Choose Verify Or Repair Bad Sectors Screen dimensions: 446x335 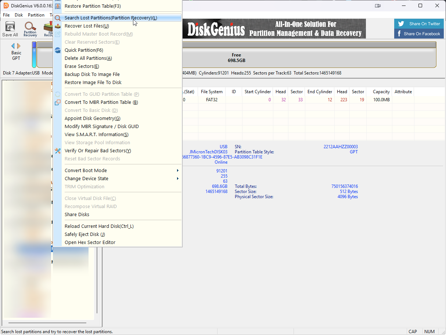click(x=98, y=151)
